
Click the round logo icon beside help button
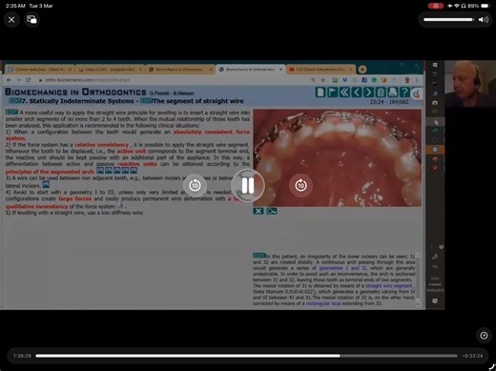[x=417, y=93]
